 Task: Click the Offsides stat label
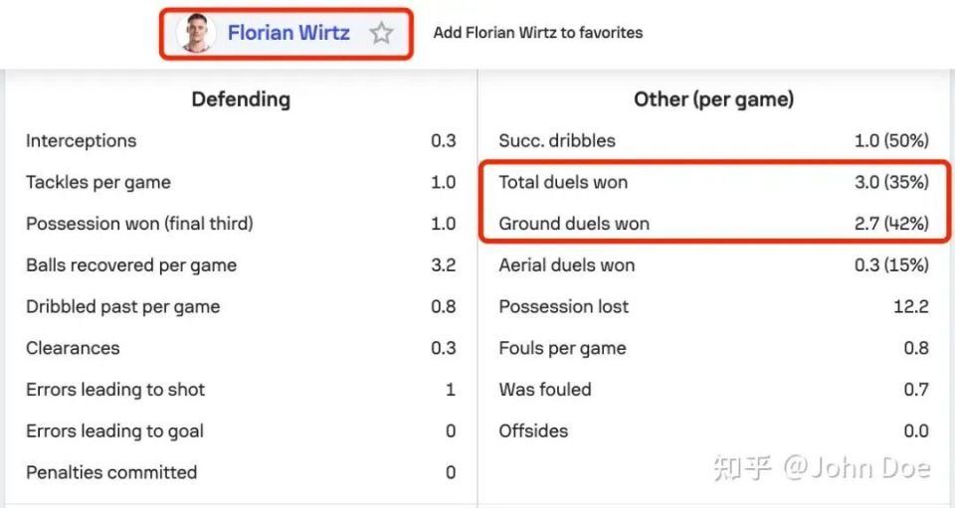click(x=533, y=430)
